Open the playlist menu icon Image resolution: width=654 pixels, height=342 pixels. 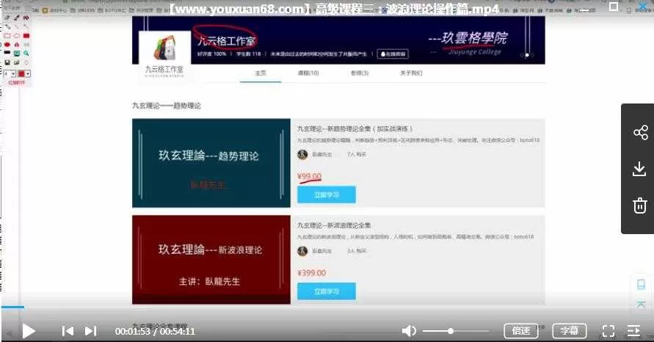pos(633,331)
